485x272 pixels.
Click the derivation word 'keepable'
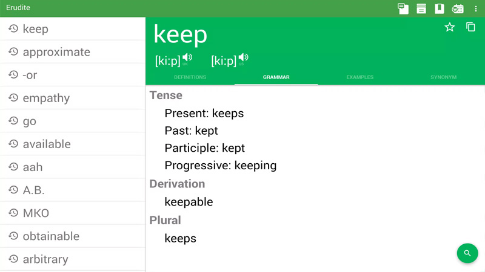coord(189,202)
